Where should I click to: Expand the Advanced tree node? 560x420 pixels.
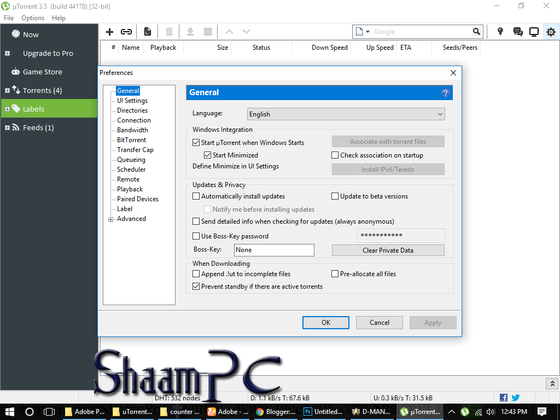pos(110,219)
